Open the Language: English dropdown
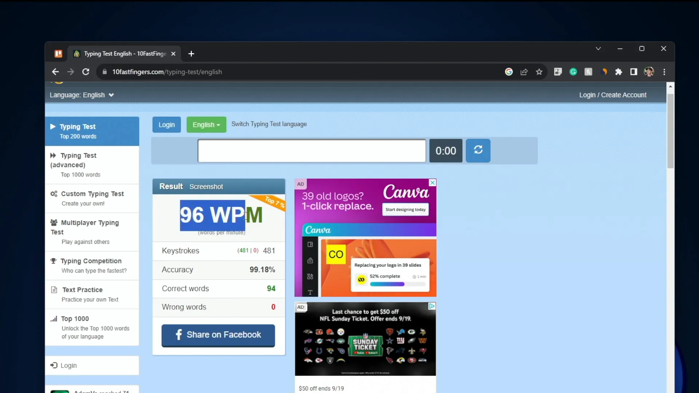Screen dimensions: 699x393 (82, 95)
